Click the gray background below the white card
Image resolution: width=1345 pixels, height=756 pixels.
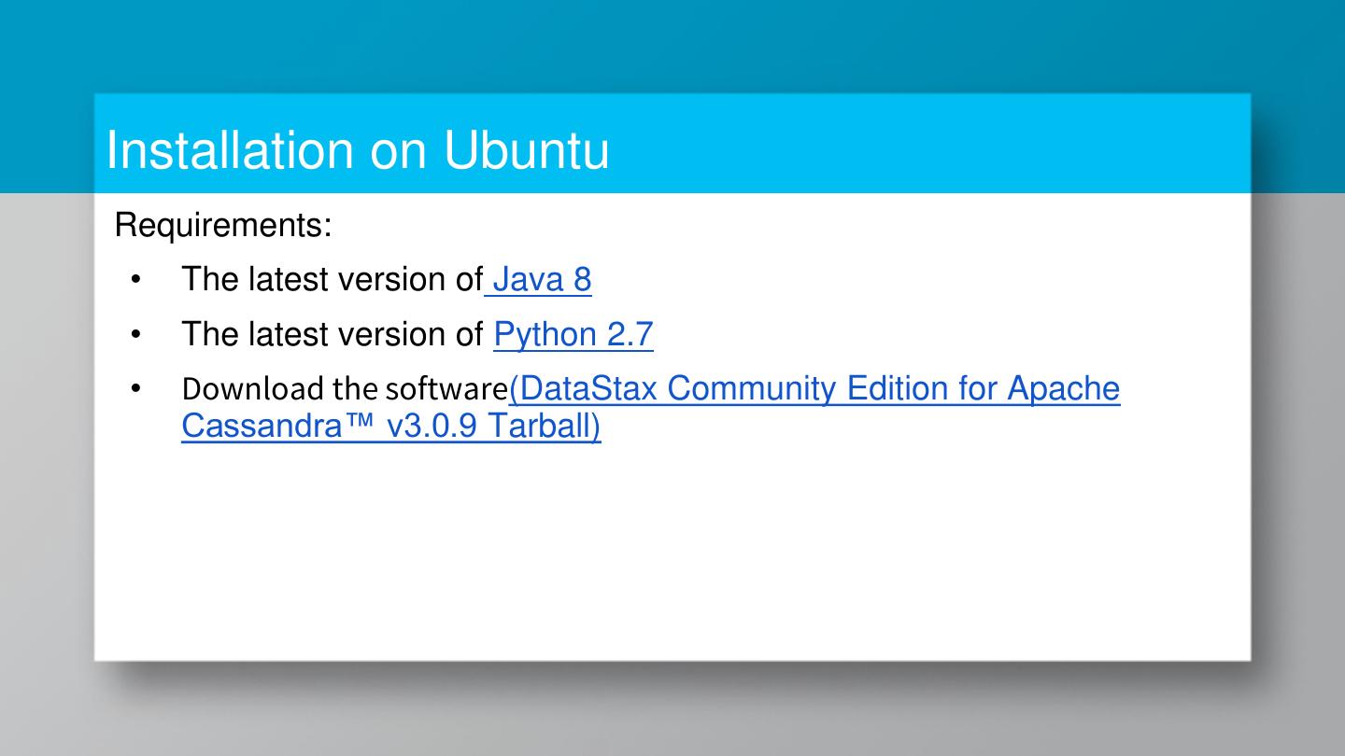point(672,714)
